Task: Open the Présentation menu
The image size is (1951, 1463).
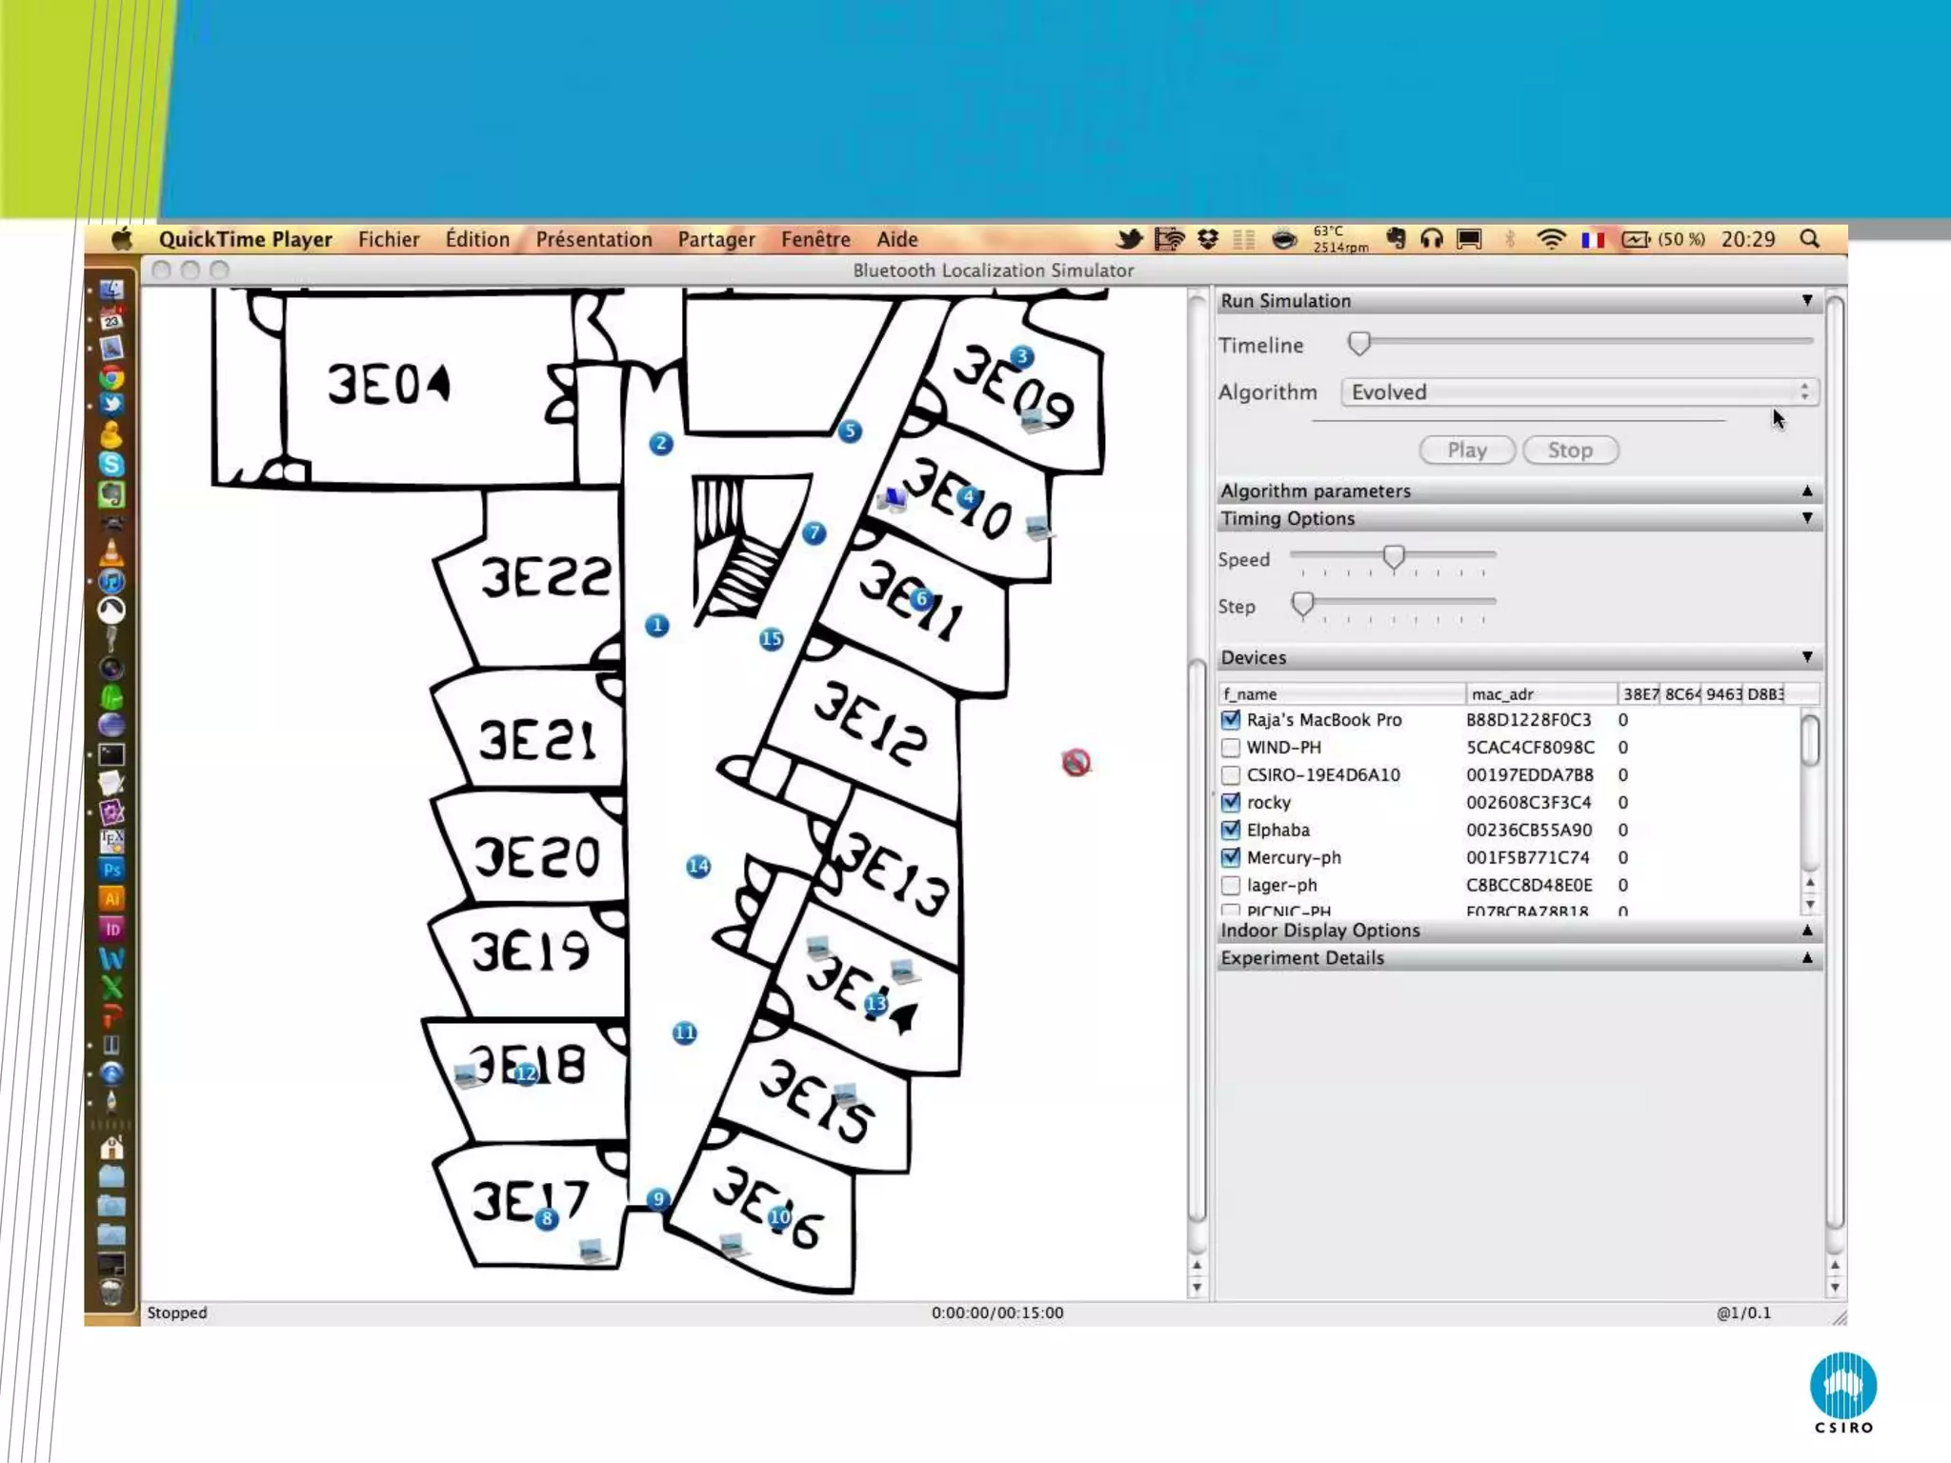Action: pos(593,239)
